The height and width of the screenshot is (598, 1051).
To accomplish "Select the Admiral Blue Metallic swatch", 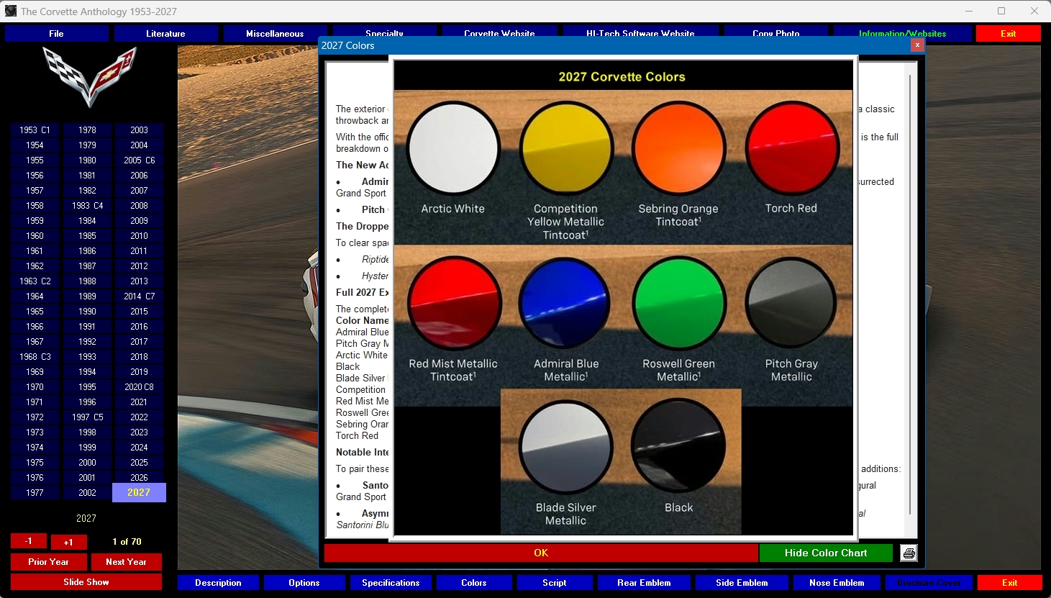I will (565, 304).
